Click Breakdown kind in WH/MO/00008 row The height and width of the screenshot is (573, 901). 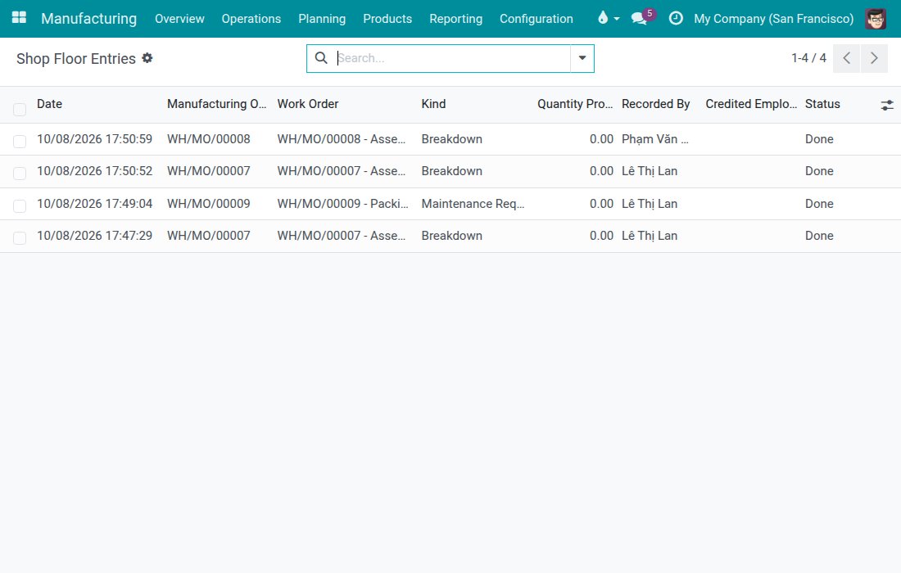pyautogui.click(x=451, y=139)
